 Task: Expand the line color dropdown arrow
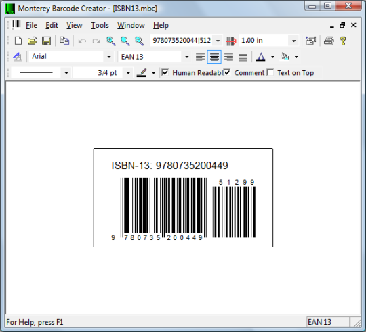click(153, 73)
